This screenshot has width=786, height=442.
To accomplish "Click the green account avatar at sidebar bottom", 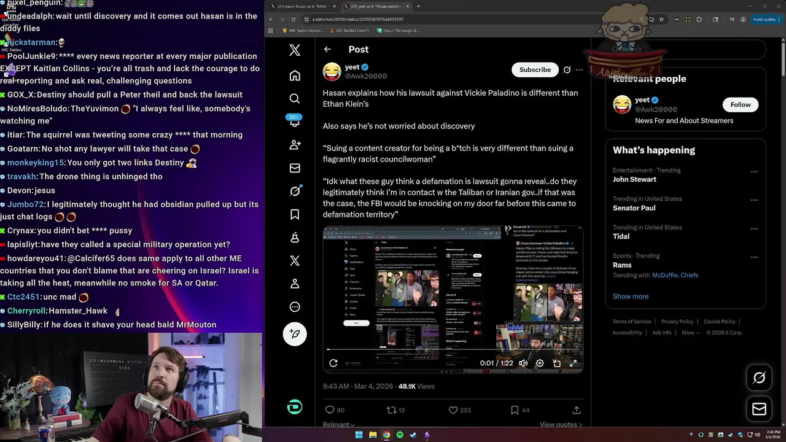I will click(x=295, y=406).
